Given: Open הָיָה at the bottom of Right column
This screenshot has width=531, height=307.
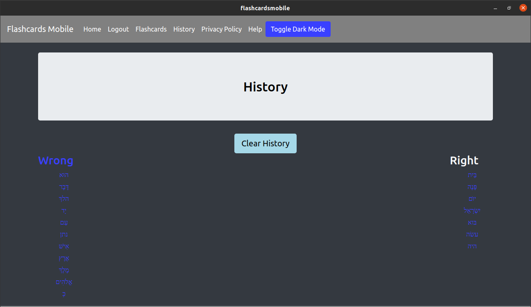Looking at the screenshot, I should (x=472, y=246).
